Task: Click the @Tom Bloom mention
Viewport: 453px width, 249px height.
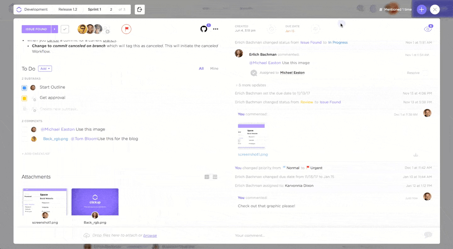Action: pyautogui.click(x=84, y=139)
